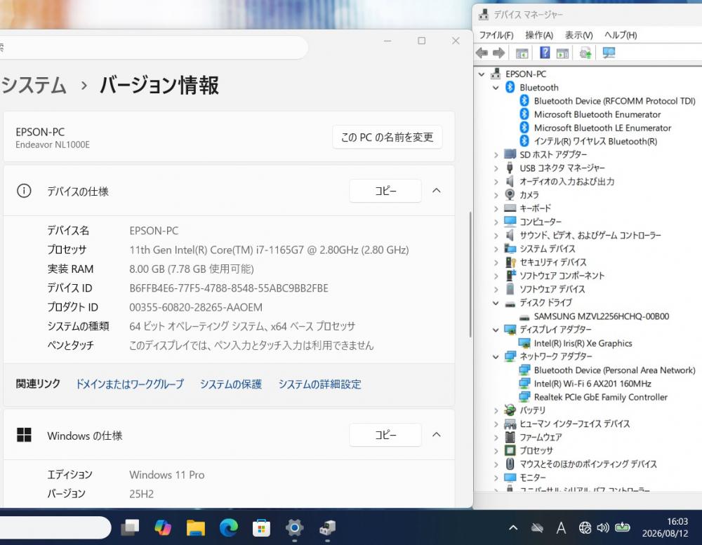Open ドメインまたはワークグループ link
The width and height of the screenshot is (702, 545).
(129, 384)
